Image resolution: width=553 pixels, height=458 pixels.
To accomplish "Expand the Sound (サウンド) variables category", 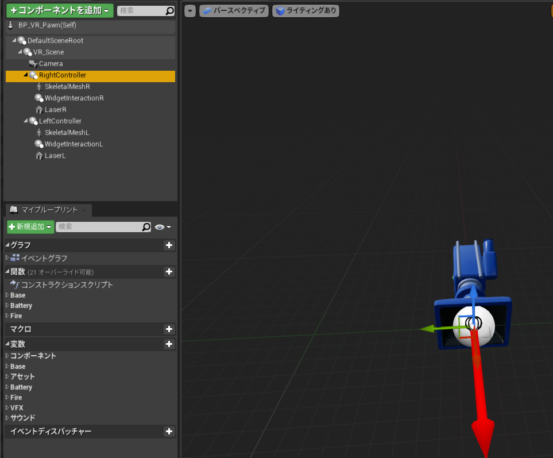I will point(7,418).
